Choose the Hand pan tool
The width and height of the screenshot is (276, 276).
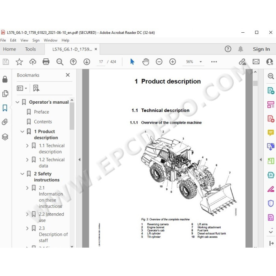point(145,62)
